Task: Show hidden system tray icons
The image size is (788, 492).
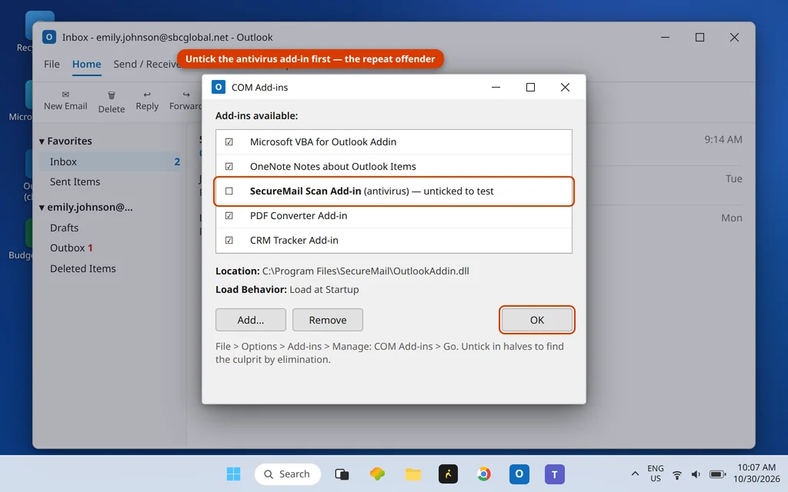Action: click(x=635, y=474)
